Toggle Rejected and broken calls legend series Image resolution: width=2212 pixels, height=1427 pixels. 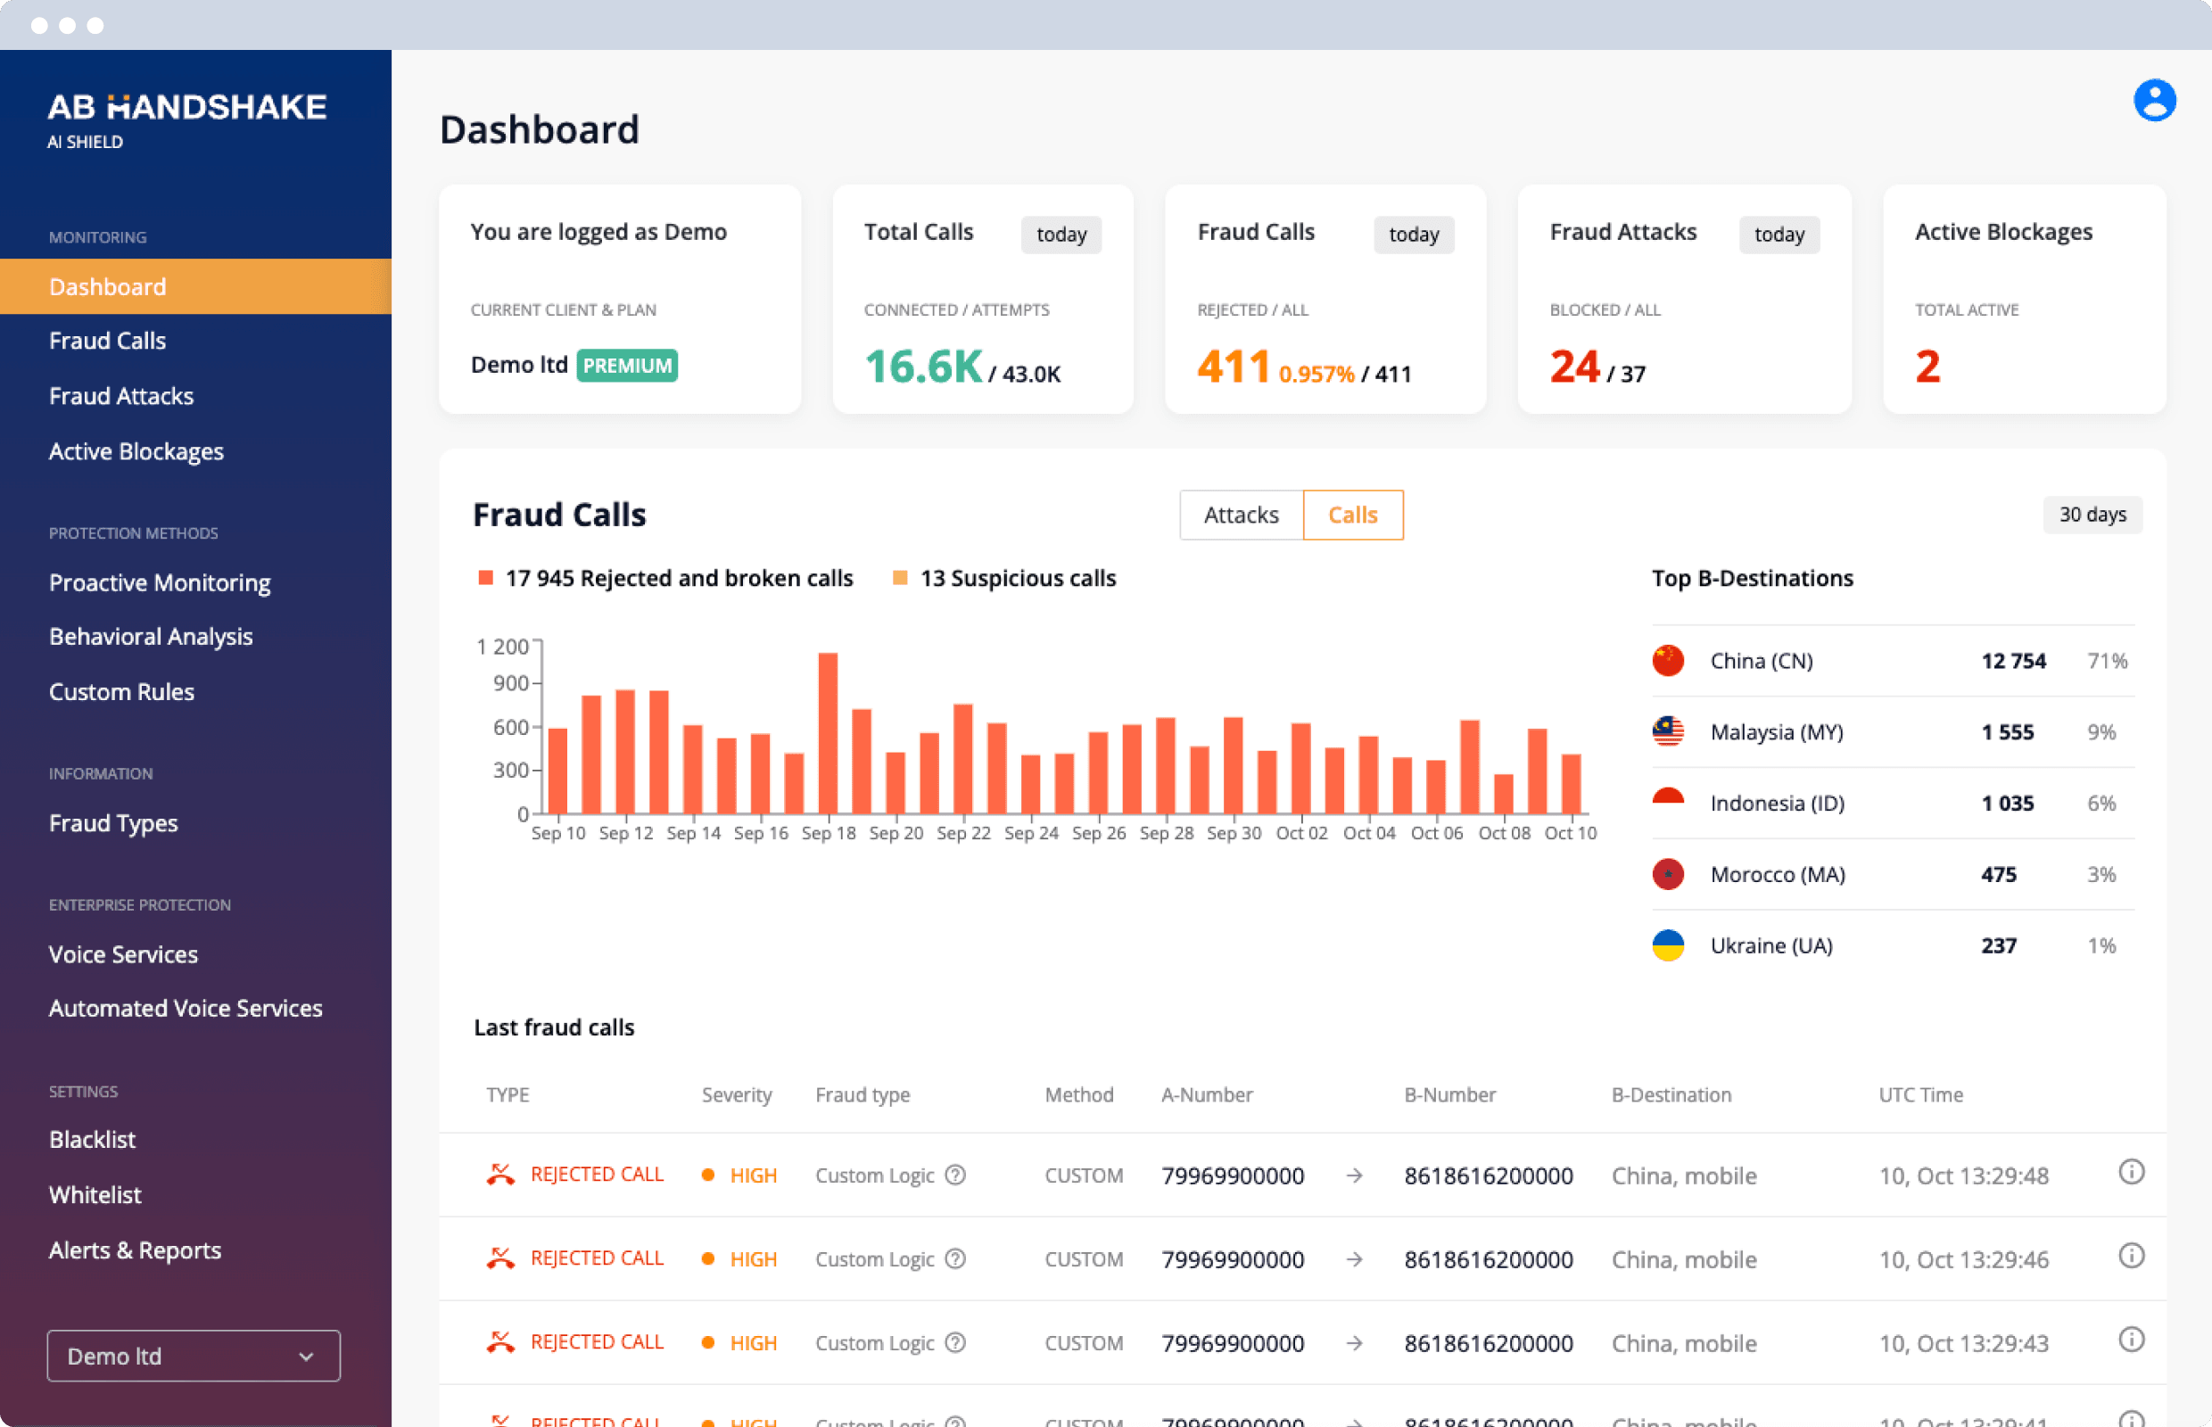664,578
